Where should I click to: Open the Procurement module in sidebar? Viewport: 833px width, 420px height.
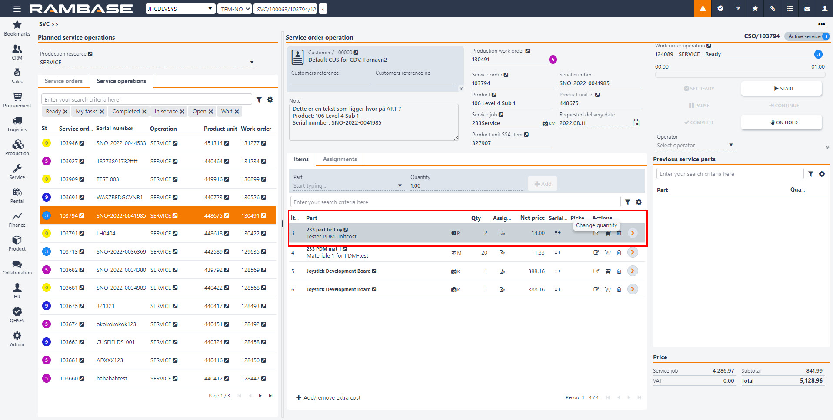(17, 99)
